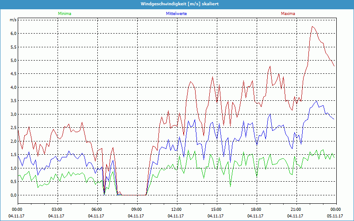Click the 5,0 y-axis tick label

tap(13, 61)
